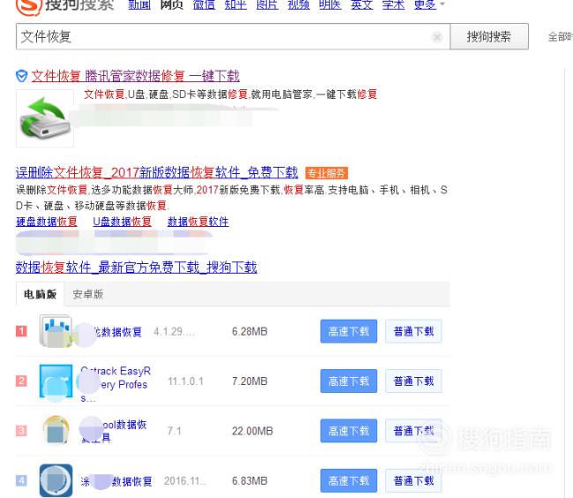Image resolution: width=573 pixels, height=498 pixels.
Task: Open the 数据恢复工具 name link in row 3
Action: 114,431
